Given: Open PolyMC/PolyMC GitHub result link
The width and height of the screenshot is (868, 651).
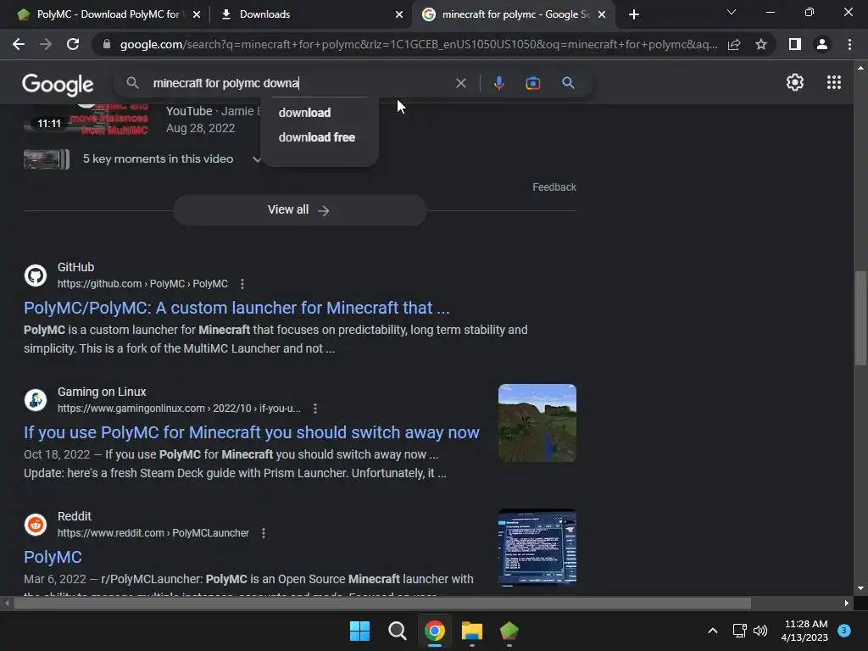Looking at the screenshot, I should [x=236, y=308].
